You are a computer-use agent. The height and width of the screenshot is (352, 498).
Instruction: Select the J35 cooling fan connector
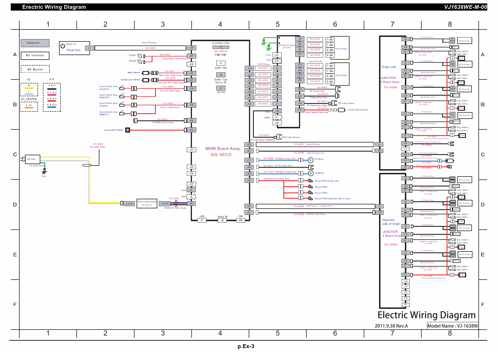pyautogui.click(x=191, y=130)
